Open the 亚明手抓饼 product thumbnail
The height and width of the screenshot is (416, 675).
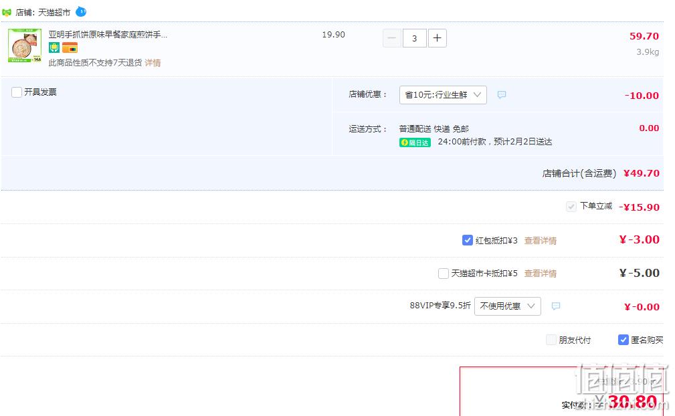tap(25, 45)
